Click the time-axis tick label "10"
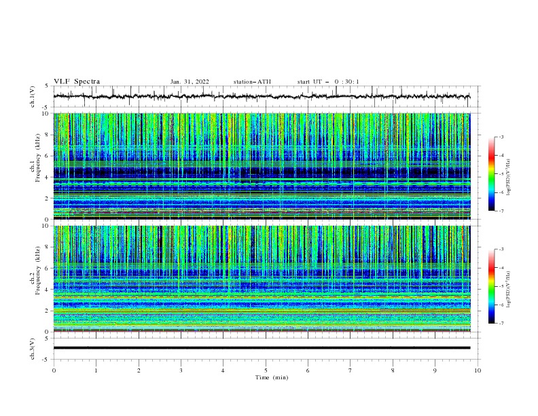Viewport: 538px width, 416px height. (x=478, y=370)
